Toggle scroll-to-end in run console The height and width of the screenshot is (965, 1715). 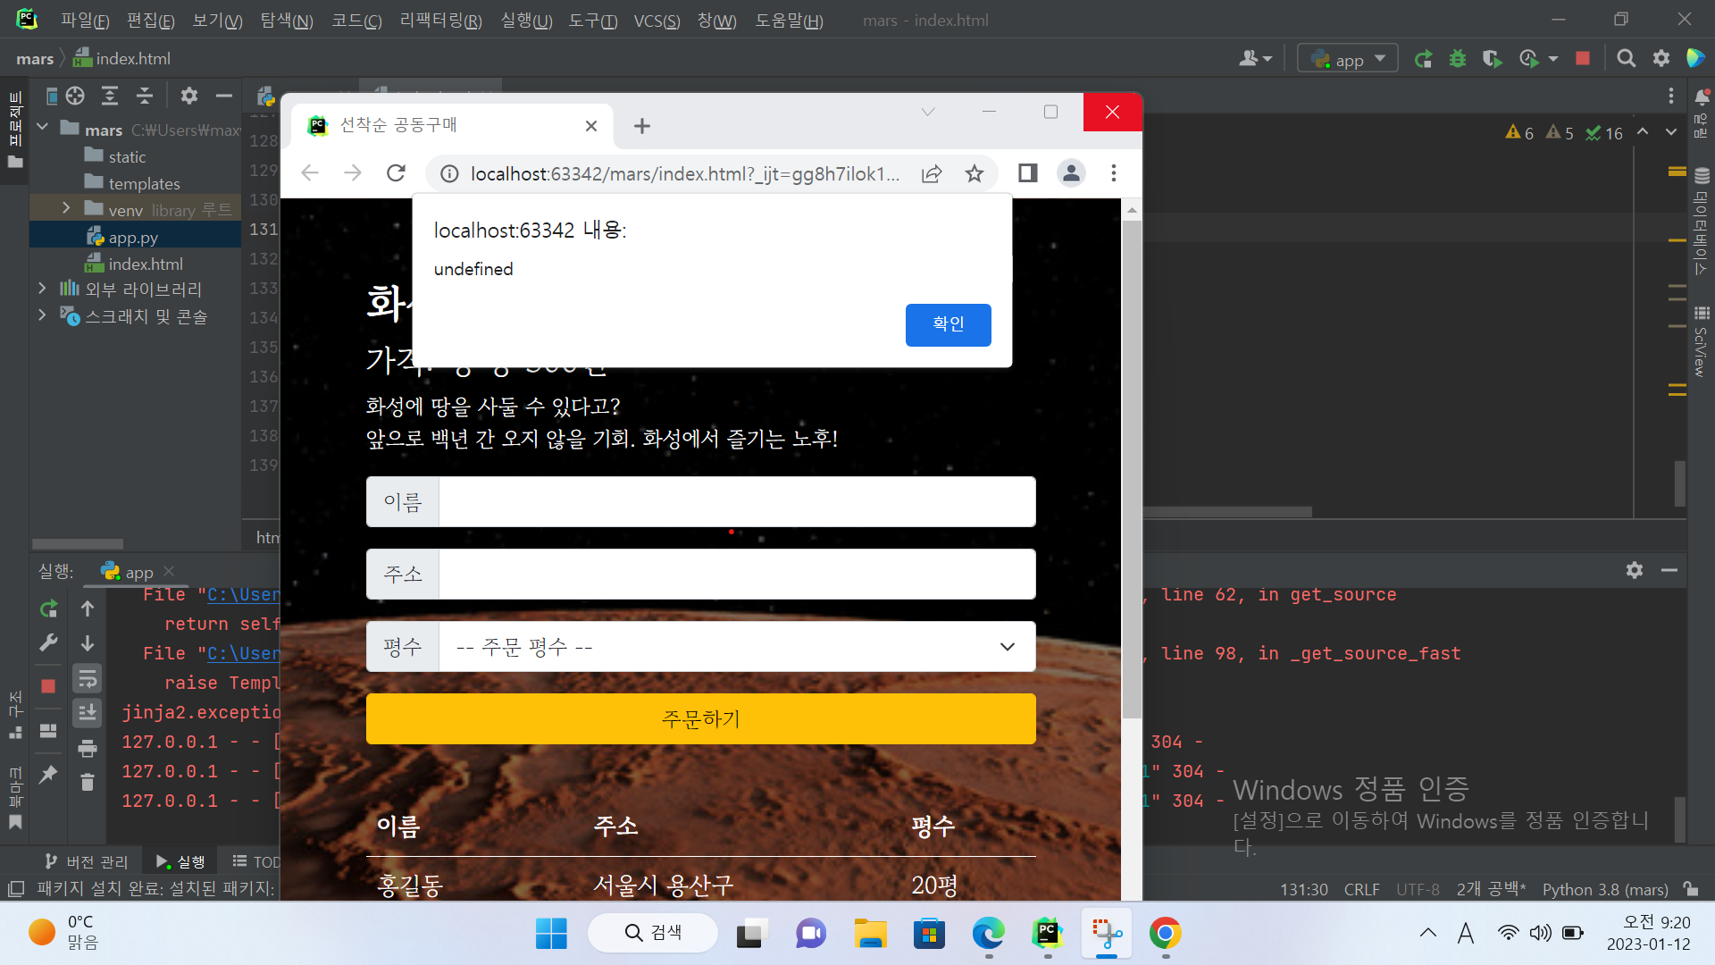point(88,713)
